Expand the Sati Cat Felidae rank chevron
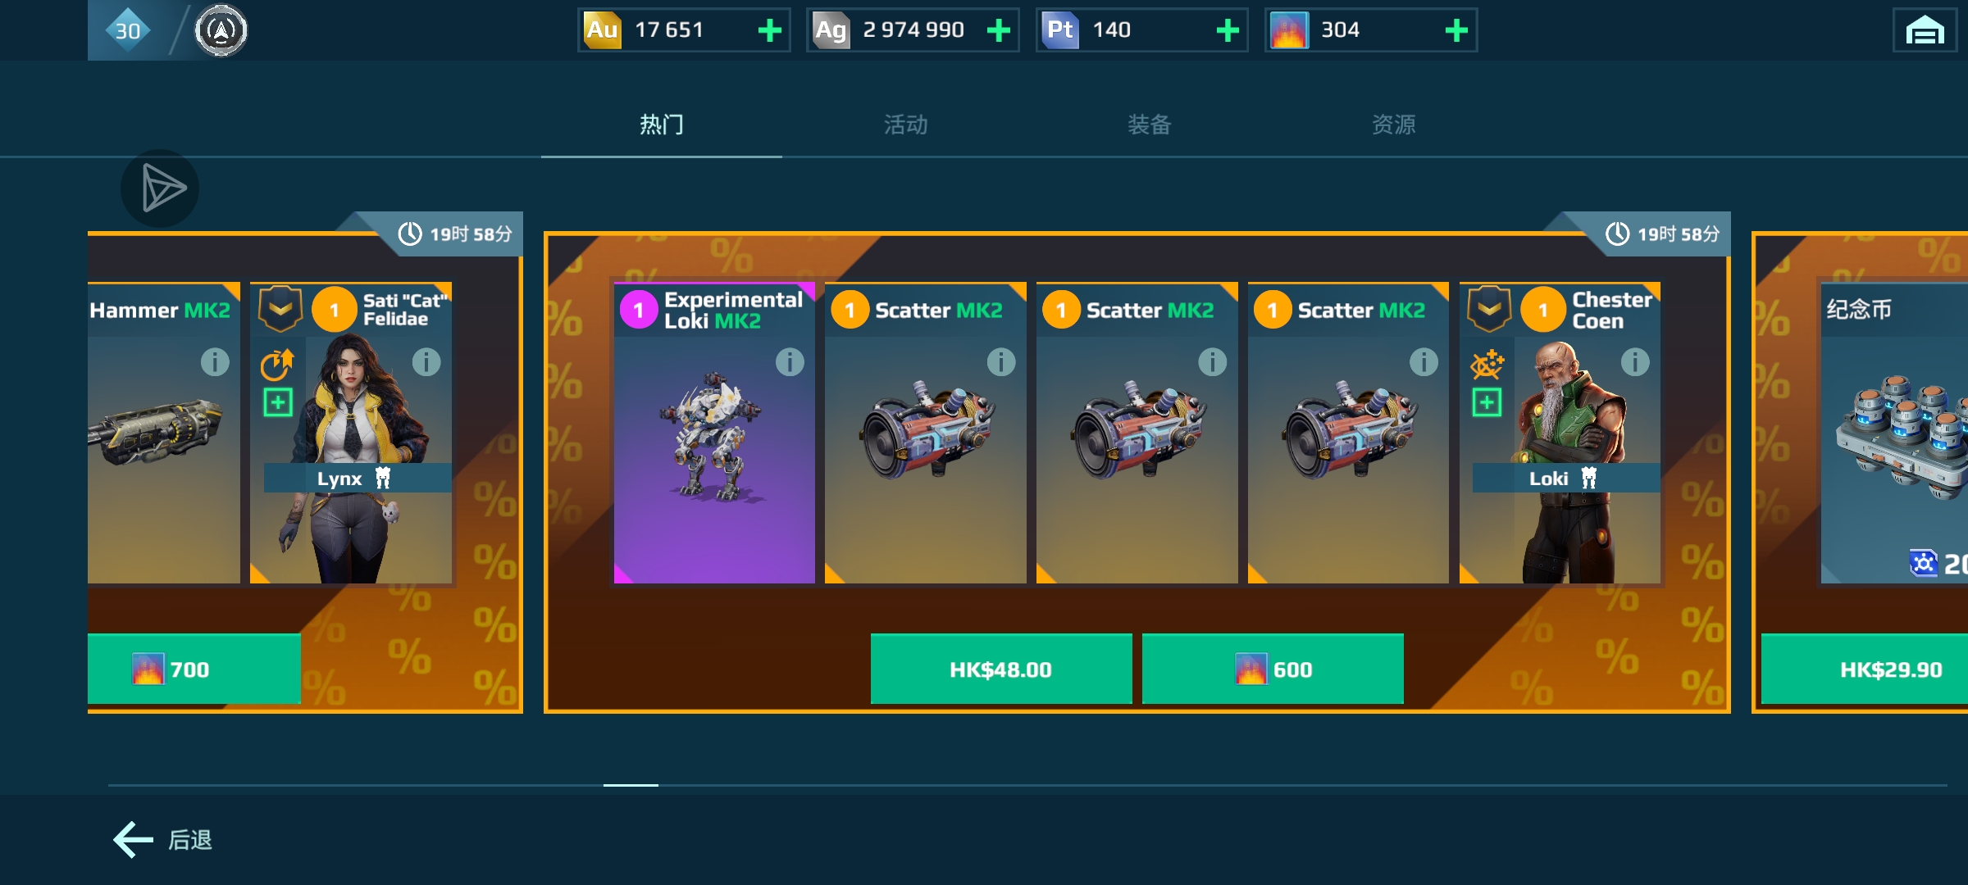 280,309
